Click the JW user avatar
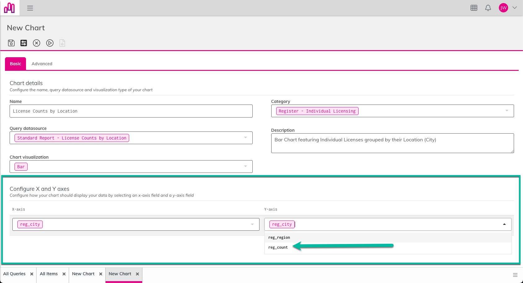Image resolution: width=523 pixels, height=283 pixels. (503, 8)
